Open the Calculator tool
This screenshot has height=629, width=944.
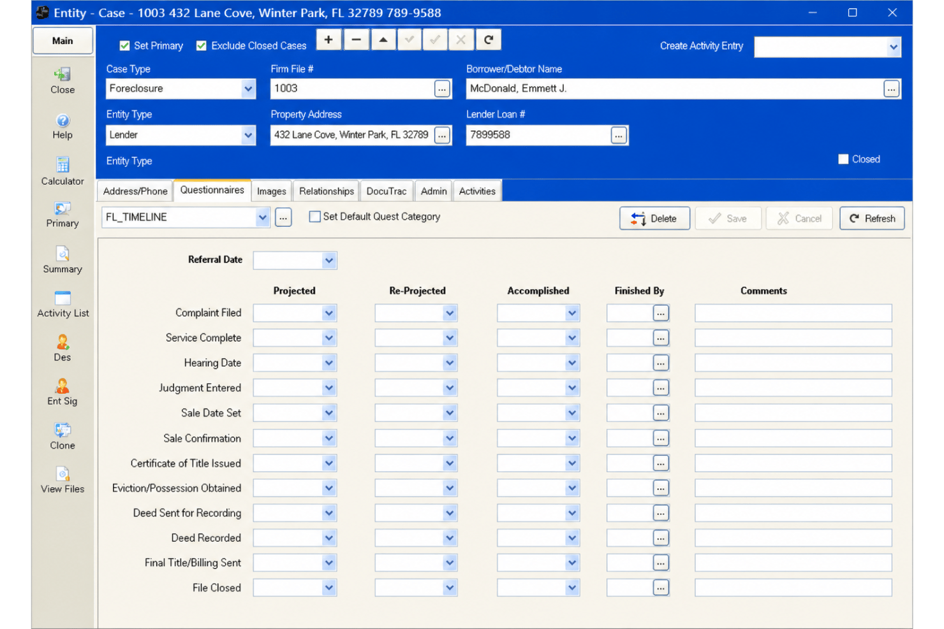tap(63, 171)
